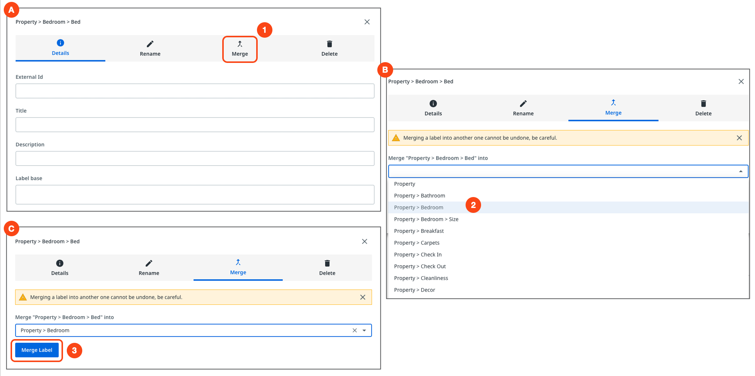Click into the Description input field
This screenshot has height=376, width=755.
click(195, 159)
